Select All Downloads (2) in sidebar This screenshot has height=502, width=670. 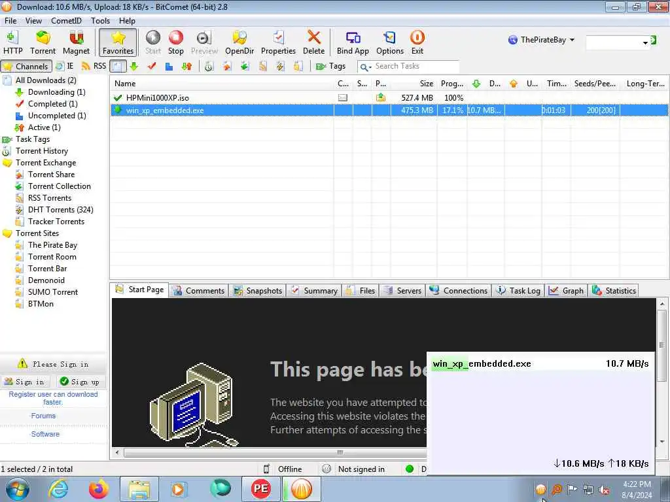[x=46, y=80]
